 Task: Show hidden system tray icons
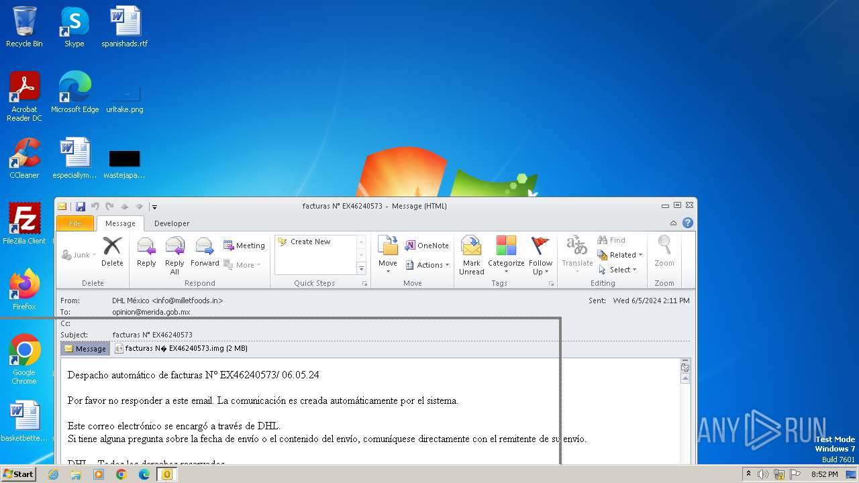(748, 474)
